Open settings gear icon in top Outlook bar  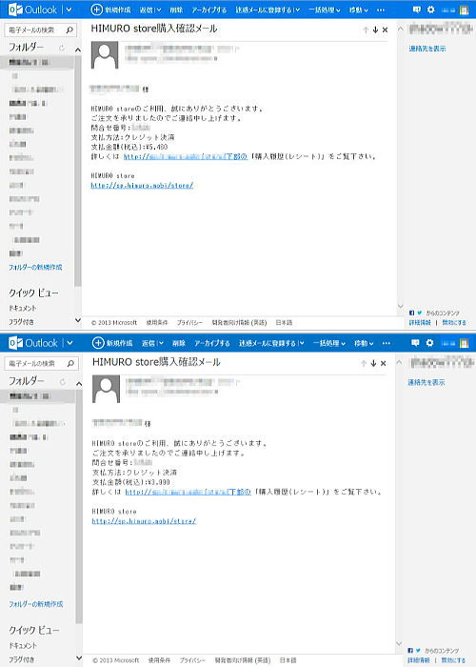point(431,10)
